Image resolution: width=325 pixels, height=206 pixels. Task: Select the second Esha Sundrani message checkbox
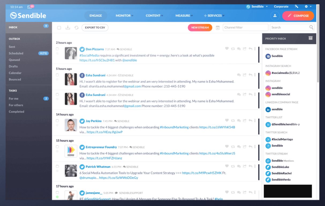(x=57, y=95)
